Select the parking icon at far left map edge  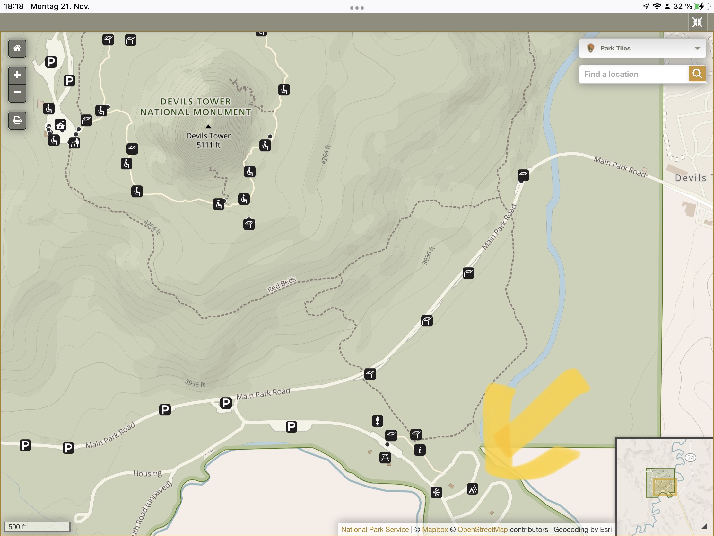click(25, 445)
